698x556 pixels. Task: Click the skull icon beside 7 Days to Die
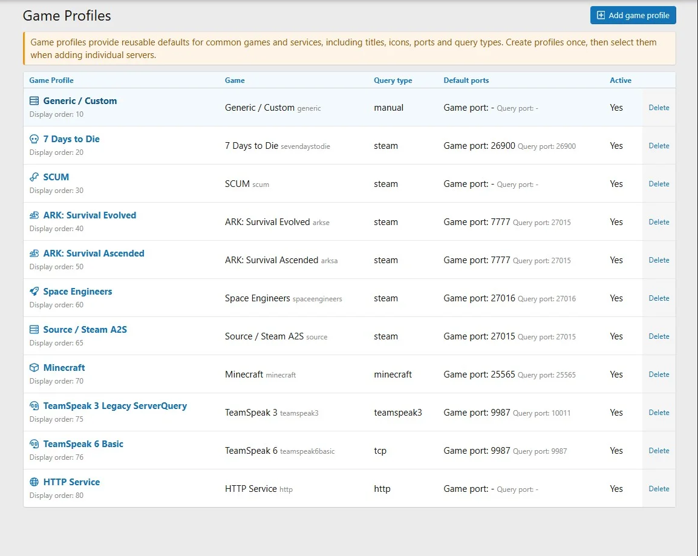pos(34,139)
